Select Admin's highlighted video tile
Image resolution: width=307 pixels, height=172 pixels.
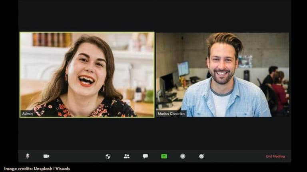(x=87, y=74)
